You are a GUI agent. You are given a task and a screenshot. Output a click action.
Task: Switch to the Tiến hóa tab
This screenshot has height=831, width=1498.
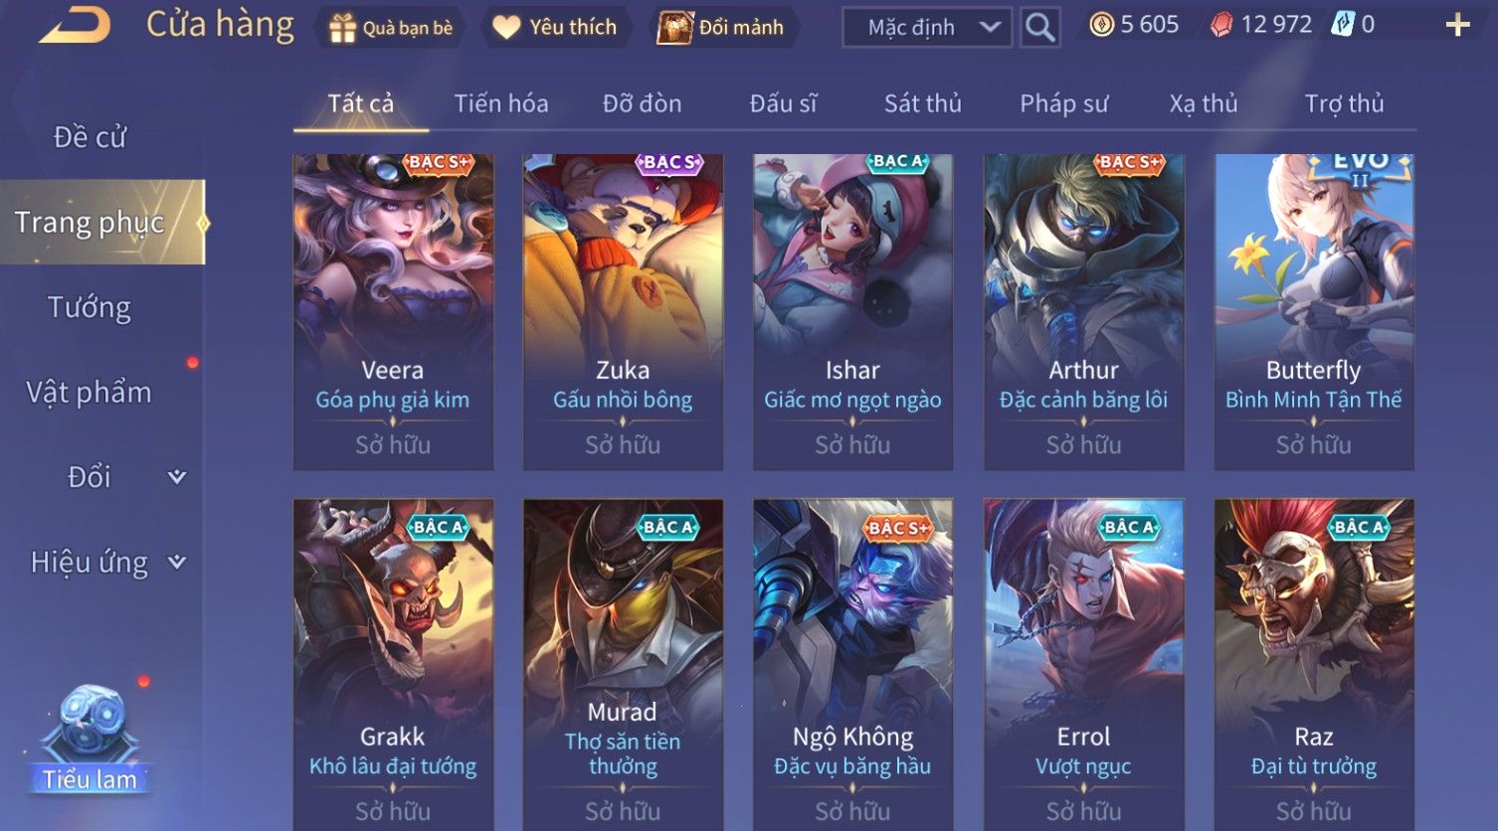501,103
